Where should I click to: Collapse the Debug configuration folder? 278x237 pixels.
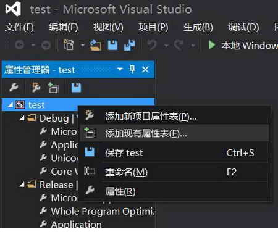tap(22, 118)
